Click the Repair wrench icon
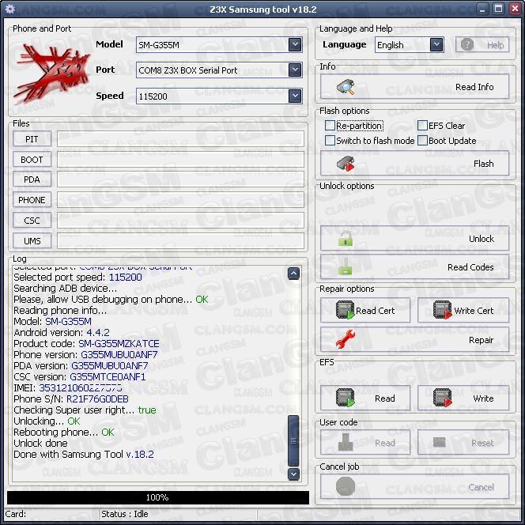Viewport: 525px width, 525px height. (x=346, y=339)
